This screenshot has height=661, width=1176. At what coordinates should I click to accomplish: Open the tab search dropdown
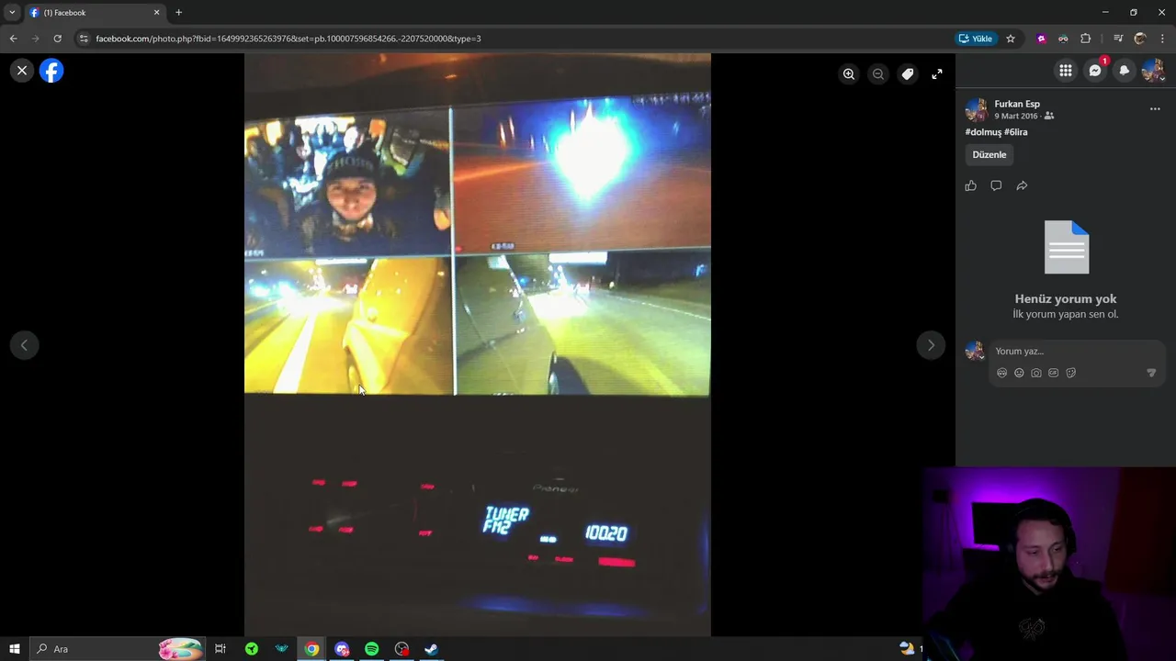pos(11,13)
